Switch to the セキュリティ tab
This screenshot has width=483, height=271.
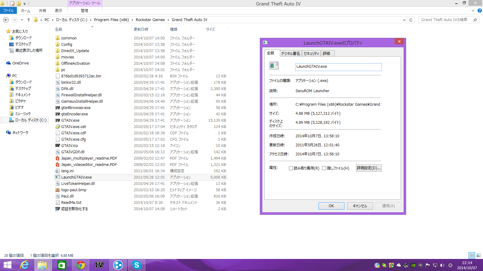point(311,53)
